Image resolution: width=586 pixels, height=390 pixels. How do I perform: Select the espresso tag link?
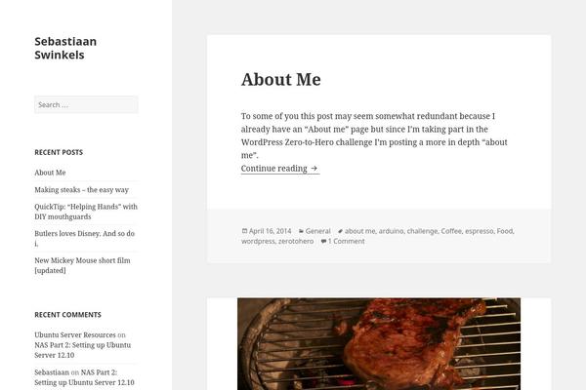point(479,231)
